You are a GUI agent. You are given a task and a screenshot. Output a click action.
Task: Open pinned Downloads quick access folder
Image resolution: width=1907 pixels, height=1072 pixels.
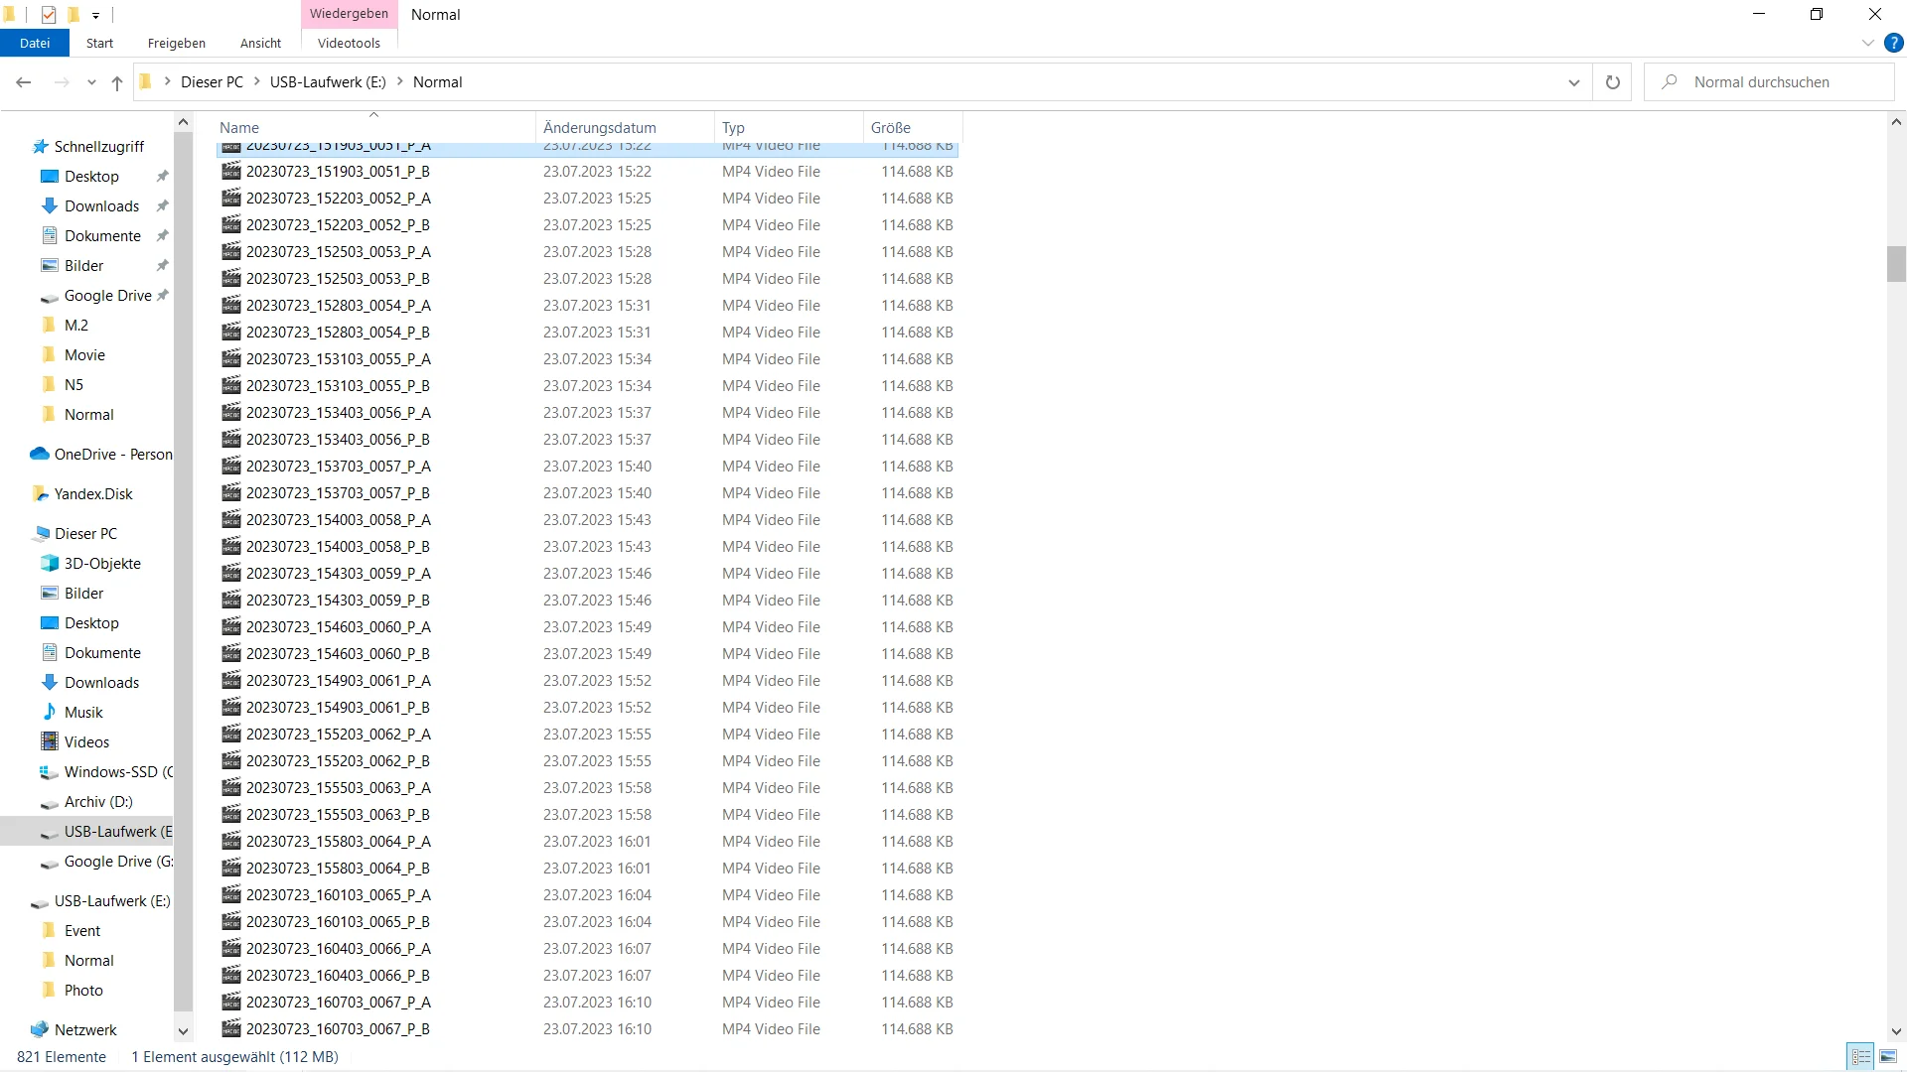click(x=90, y=205)
